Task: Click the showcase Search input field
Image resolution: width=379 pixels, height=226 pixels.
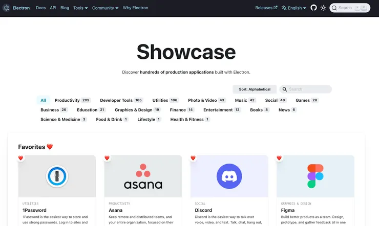Action: click(x=306, y=89)
